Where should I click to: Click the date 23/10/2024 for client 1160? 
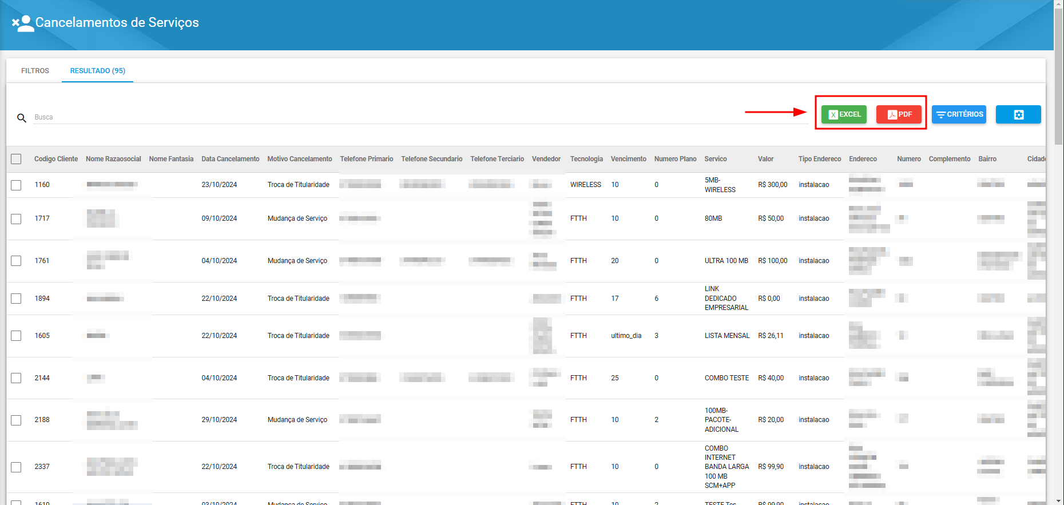pyautogui.click(x=219, y=185)
